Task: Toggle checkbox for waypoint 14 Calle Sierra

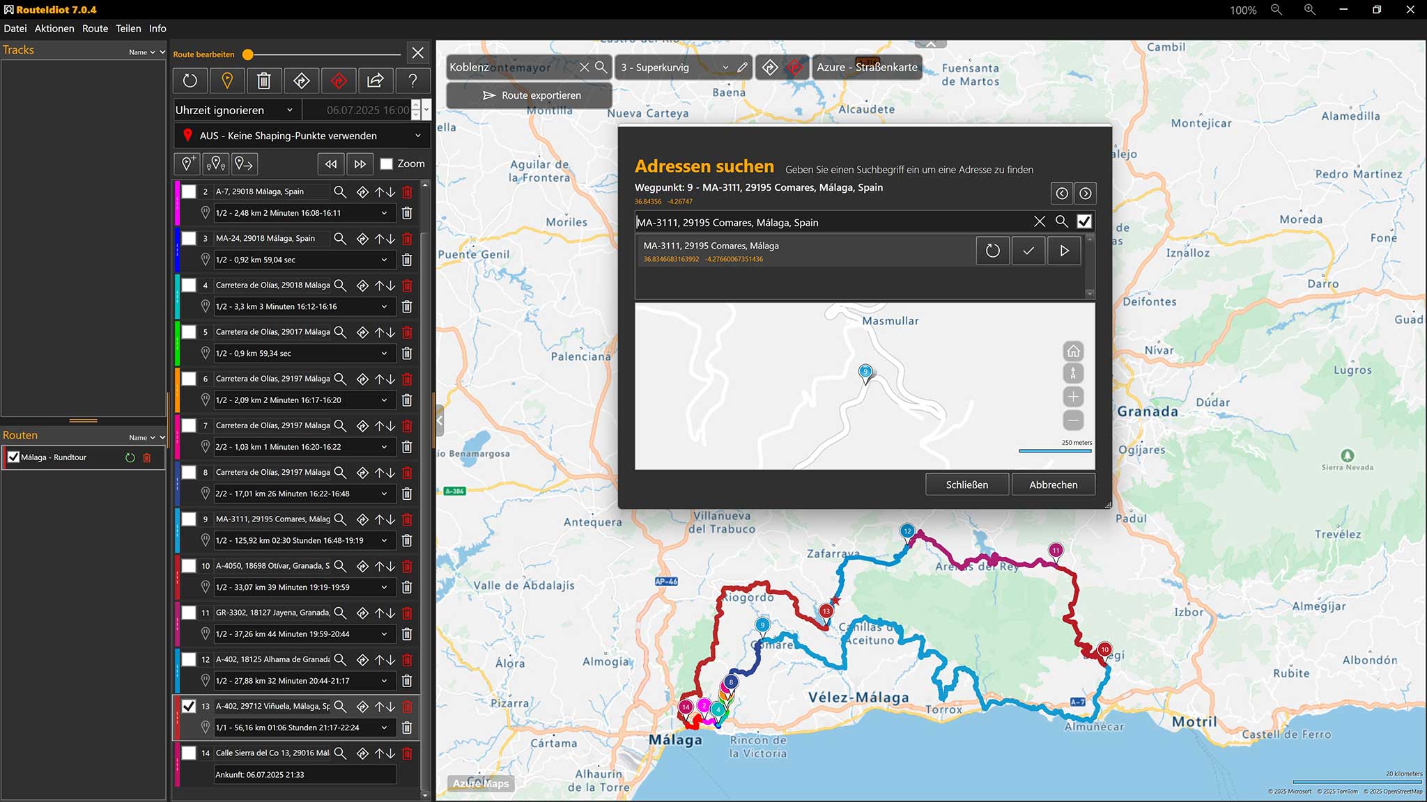Action: point(189,753)
